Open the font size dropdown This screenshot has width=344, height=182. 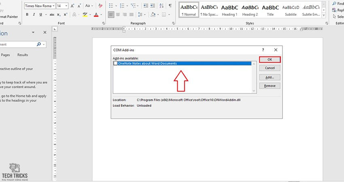[x=66, y=6]
